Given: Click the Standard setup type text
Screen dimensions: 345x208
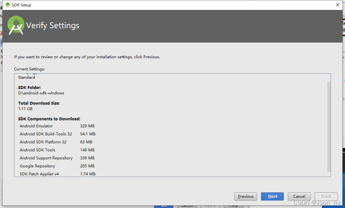Looking at the screenshot, I should (x=27, y=77).
